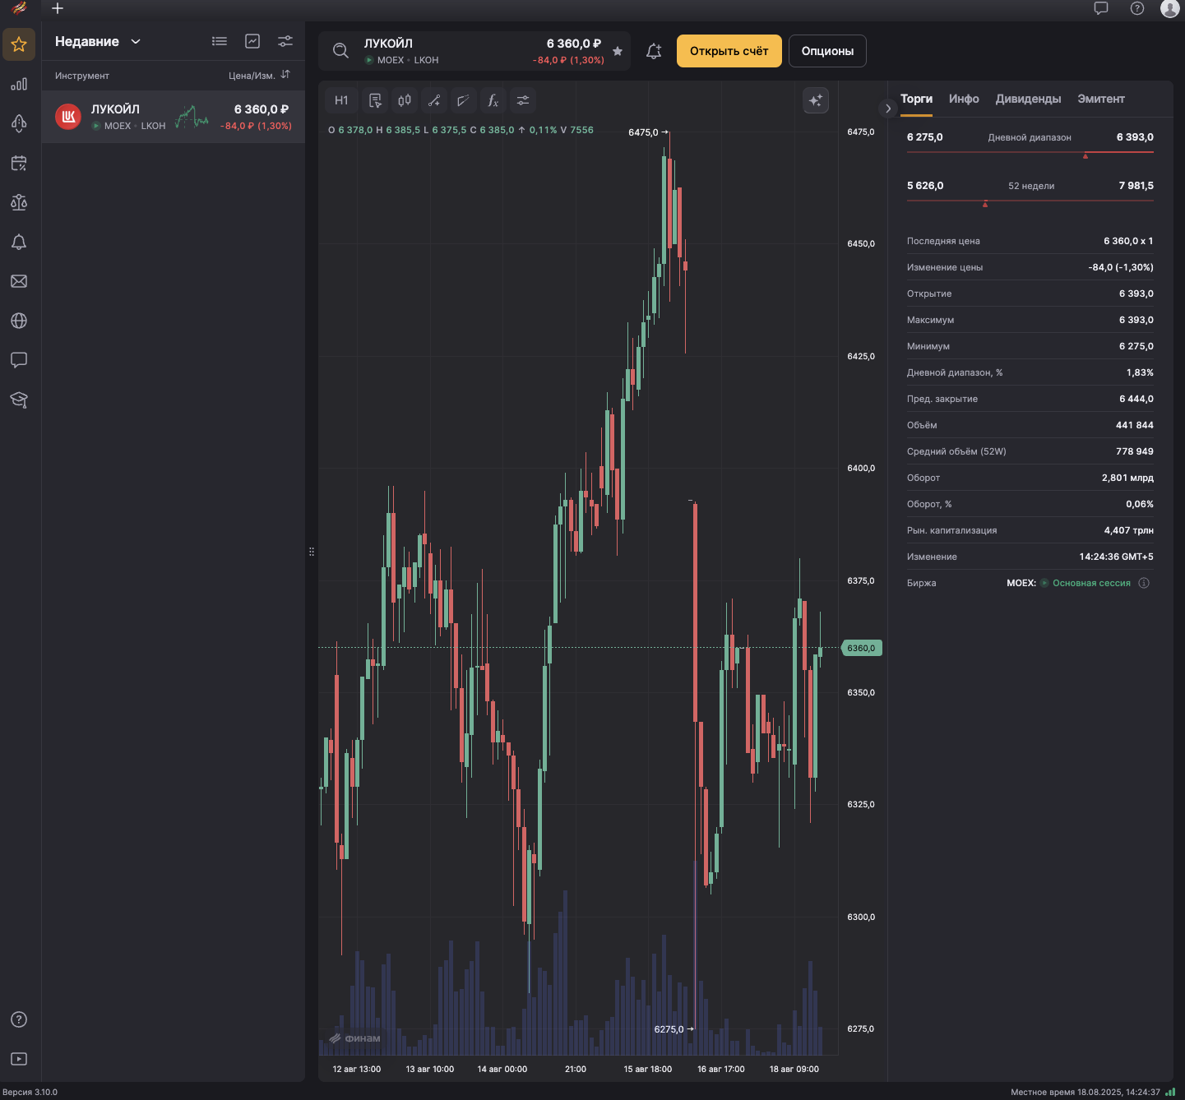Open the H1 timeframe selector
Screen dimensions: 1185x1100
tap(341, 100)
